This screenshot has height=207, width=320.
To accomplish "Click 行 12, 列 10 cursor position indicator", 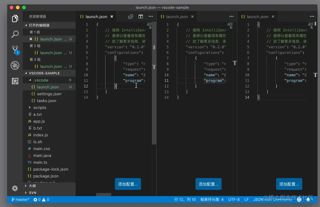I will (185, 200).
